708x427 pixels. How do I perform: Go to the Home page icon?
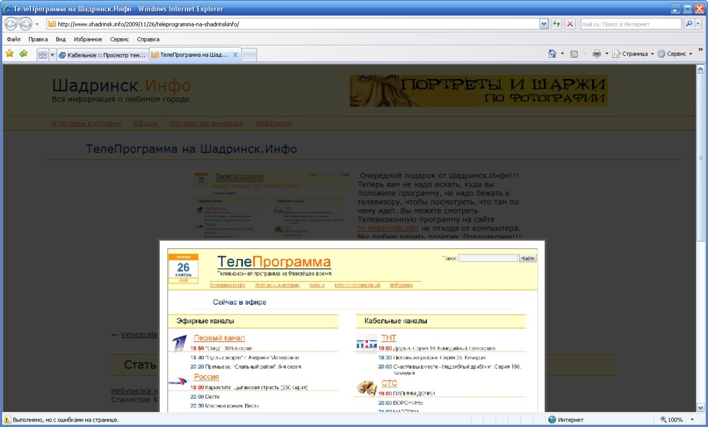click(552, 54)
